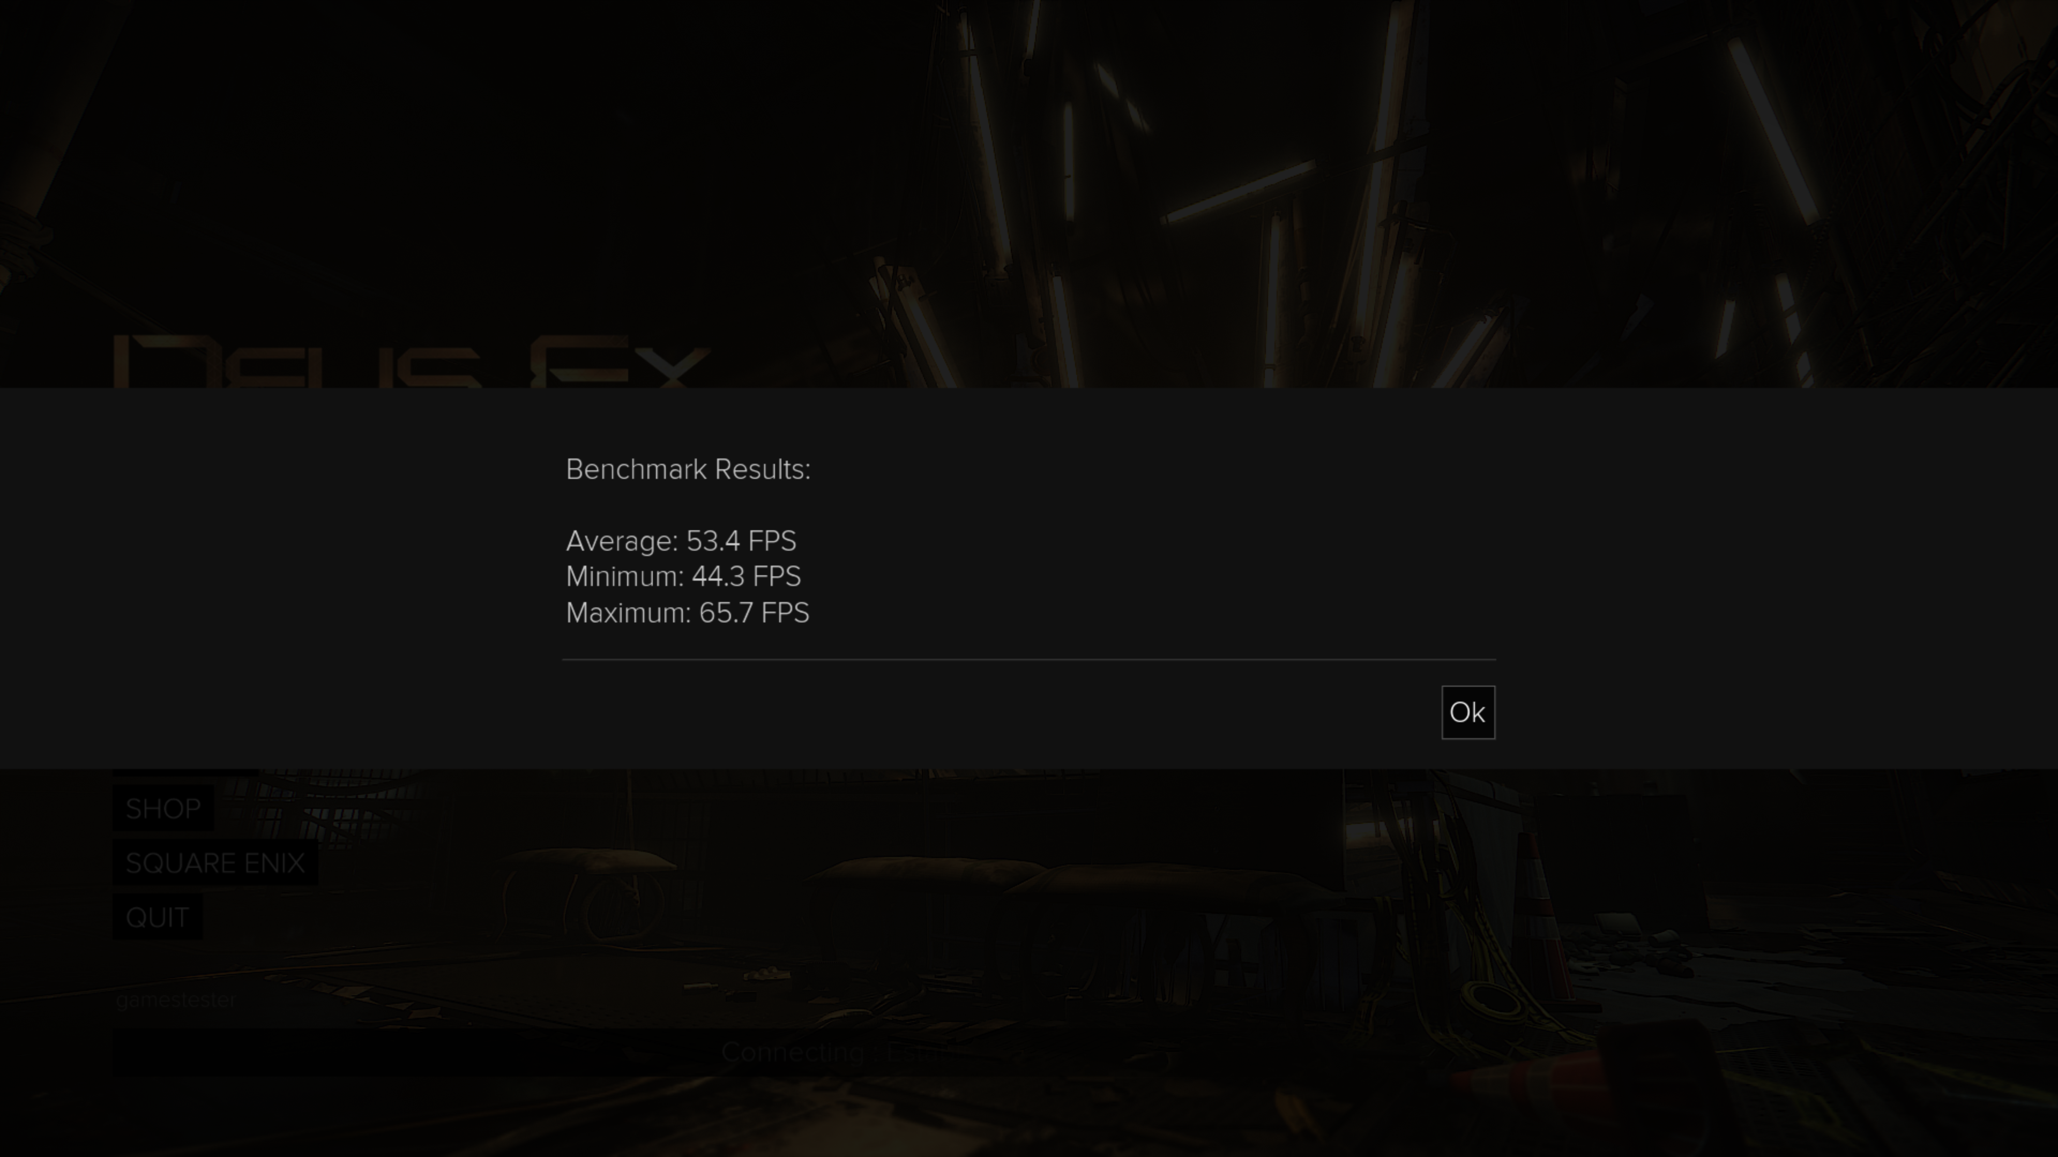The width and height of the screenshot is (2058, 1157).
Task: Click empty dialog area left of results
Action: 280,578
